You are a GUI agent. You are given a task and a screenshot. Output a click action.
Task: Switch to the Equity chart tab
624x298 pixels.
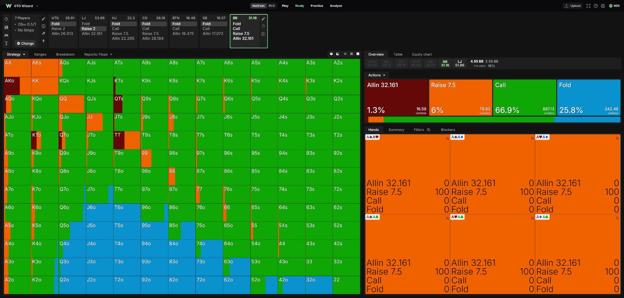pos(422,55)
